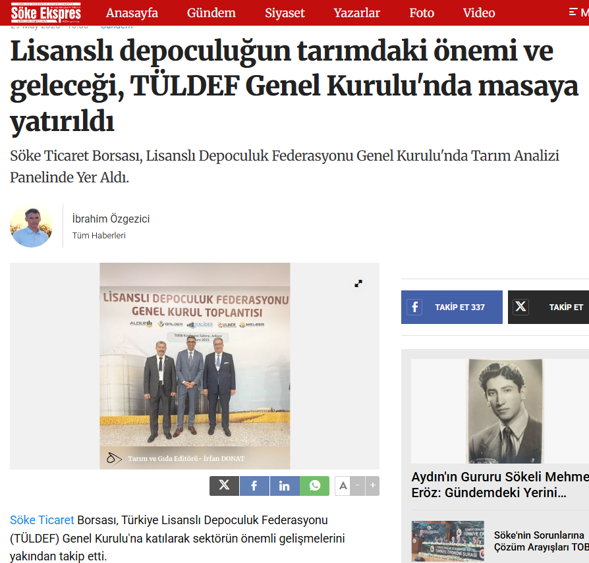589x563 pixels.
Task: Open the Yazarlar page
Action: (x=357, y=13)
